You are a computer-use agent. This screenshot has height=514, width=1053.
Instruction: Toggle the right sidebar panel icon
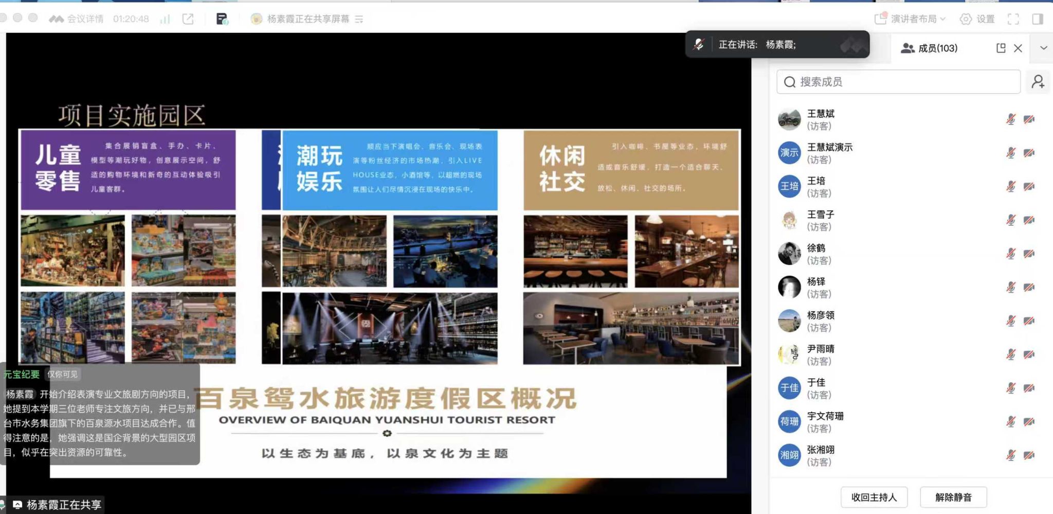[1038, 19]
